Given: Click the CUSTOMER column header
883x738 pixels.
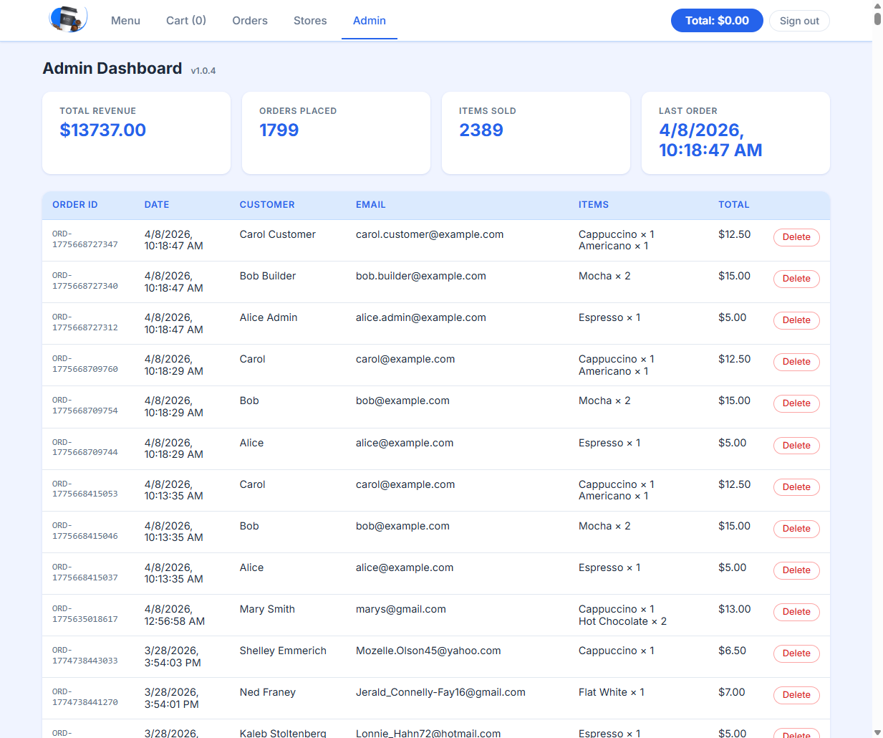Looking at the screenshot, I should [267, 205].
